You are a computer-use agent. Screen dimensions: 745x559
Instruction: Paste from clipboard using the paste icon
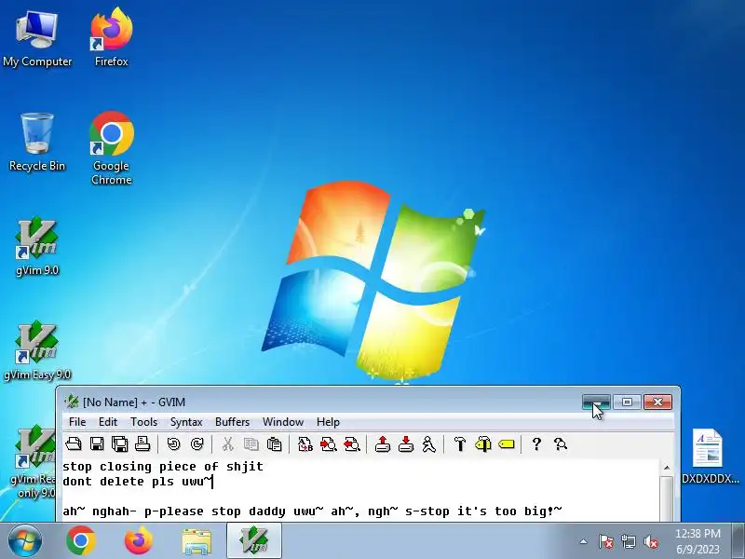click(x=274, y=444)
